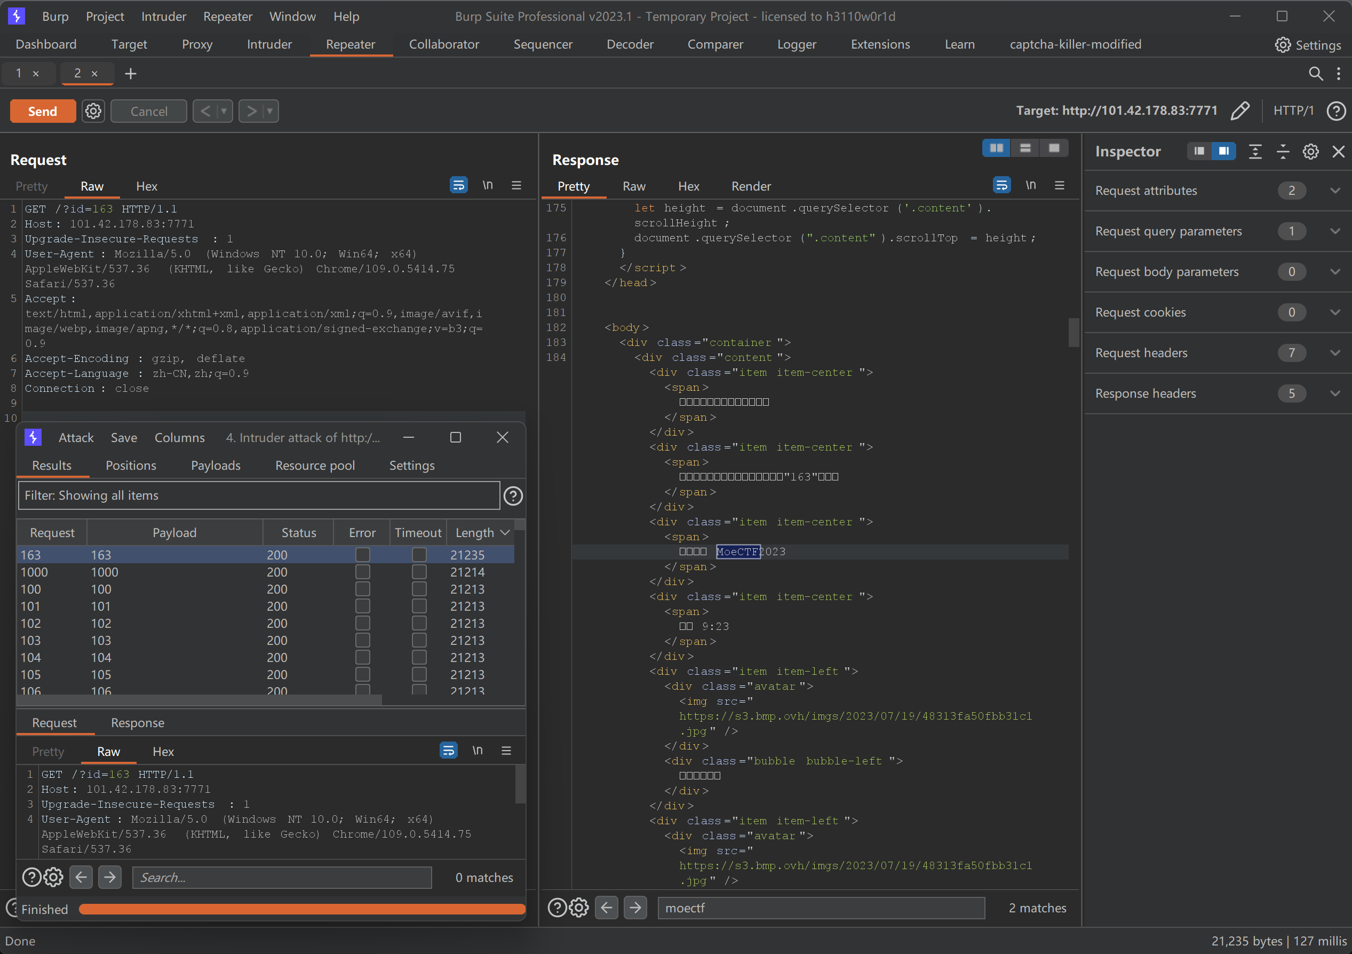Tick the Error checkbox in row 101
This screenshot has width=1352, height=954.
[x=362, y=606]
